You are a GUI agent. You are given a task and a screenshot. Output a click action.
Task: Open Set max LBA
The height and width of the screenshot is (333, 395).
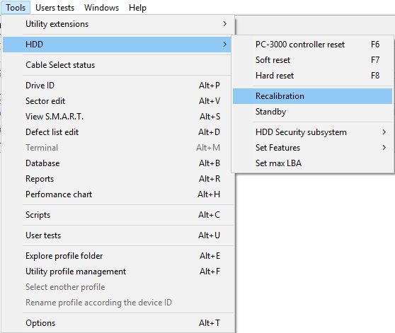point(312,163)
